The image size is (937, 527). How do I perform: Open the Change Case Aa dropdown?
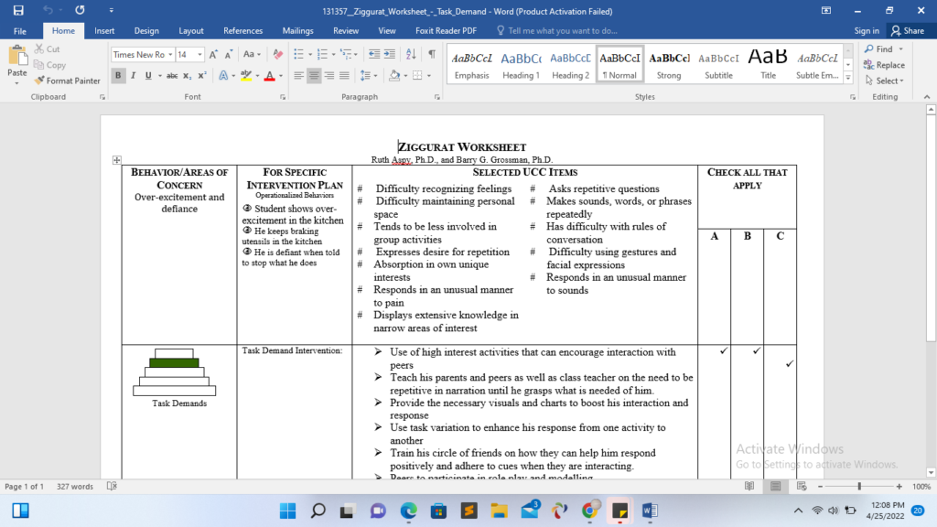[252, 54]
